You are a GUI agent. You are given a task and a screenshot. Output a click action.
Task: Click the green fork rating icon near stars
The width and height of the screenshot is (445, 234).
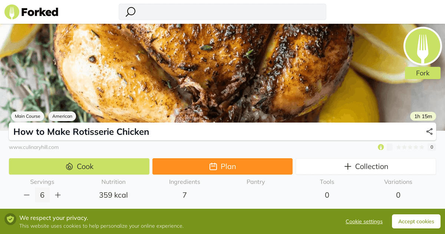point(381,147)
